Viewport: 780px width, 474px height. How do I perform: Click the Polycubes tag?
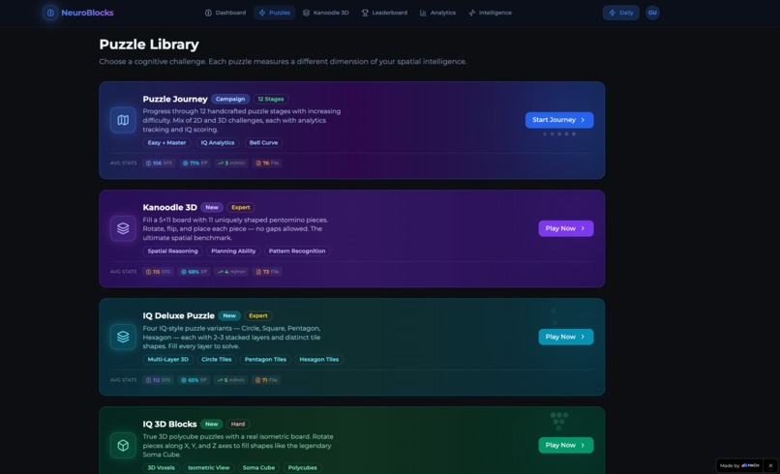click(x=303, y=468)
